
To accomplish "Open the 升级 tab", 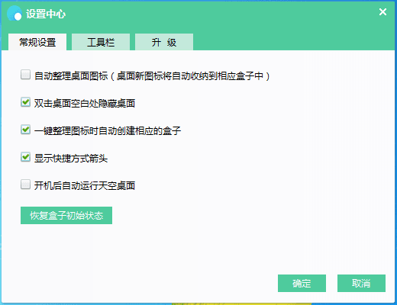I will 164,42.
